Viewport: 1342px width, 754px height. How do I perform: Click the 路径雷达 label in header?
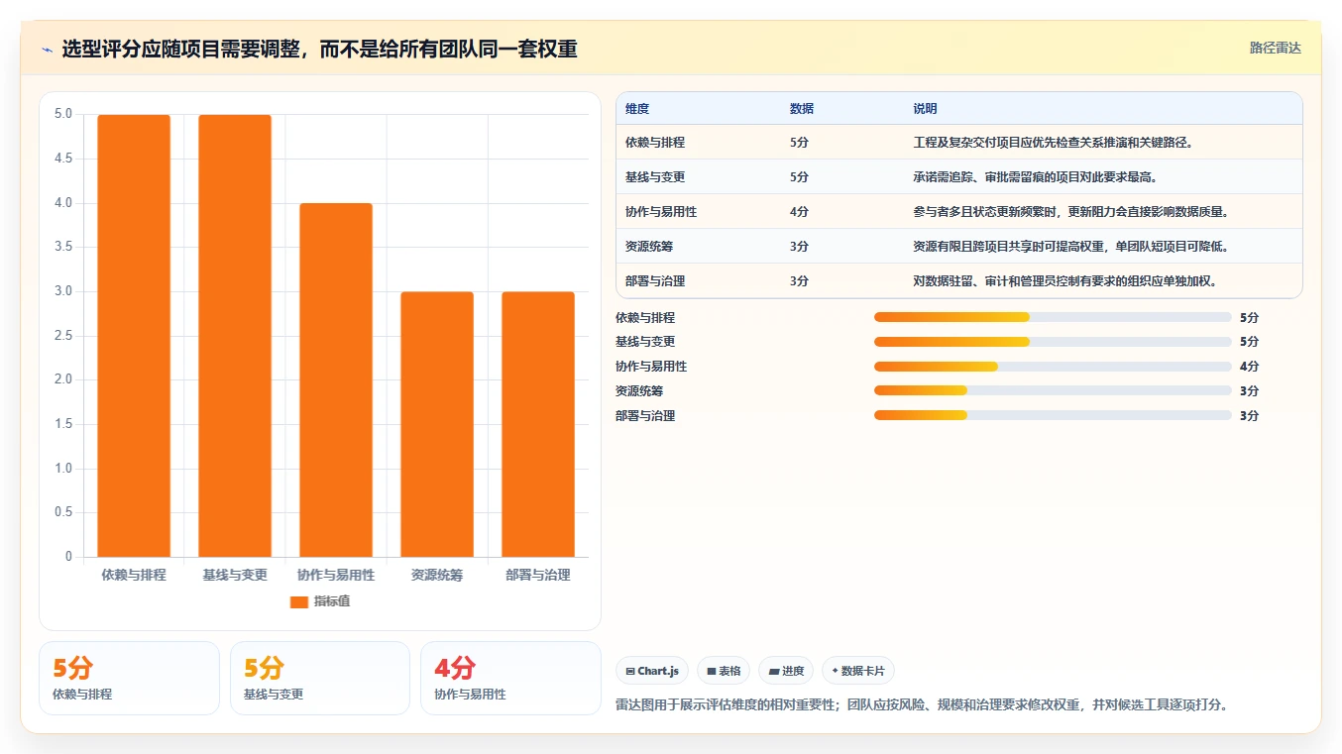tap(1275, 48)
